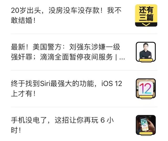
Task: Click the 敢结婚！ second title line
Action: point(23,20)
